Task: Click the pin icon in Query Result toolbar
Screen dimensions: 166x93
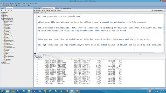Action: (35, 57)
